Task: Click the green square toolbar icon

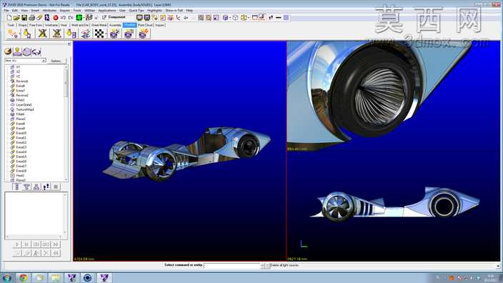Action: point(79,18)
